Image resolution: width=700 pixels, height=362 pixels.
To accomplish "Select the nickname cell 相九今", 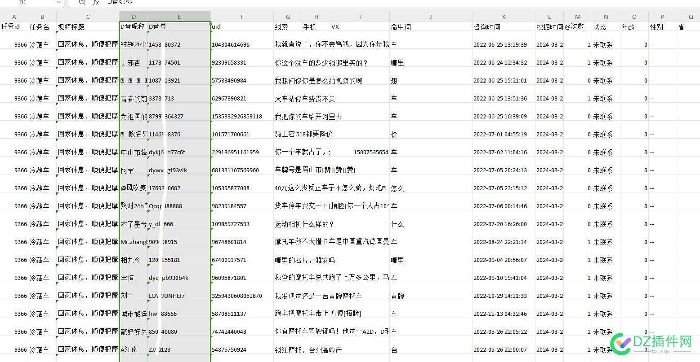I will 134,255.
